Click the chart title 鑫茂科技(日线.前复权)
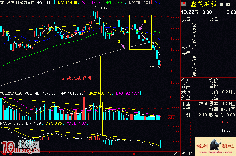 pyautogui.click(x=18, y=3)
